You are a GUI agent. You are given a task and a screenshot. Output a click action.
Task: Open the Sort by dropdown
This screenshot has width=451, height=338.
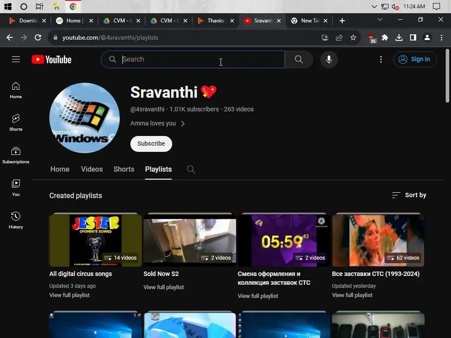[409, 195]
